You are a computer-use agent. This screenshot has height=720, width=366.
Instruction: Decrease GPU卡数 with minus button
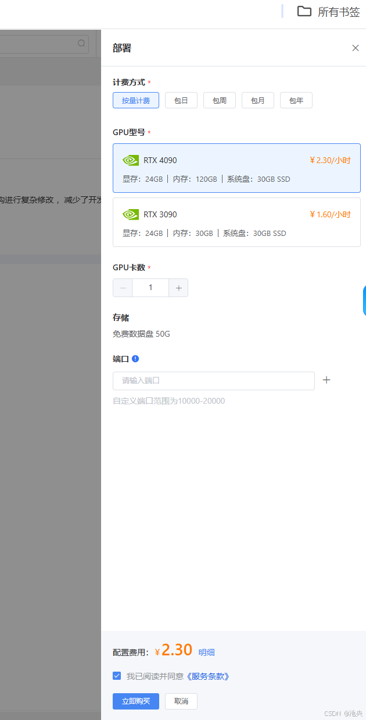[123, 288]
